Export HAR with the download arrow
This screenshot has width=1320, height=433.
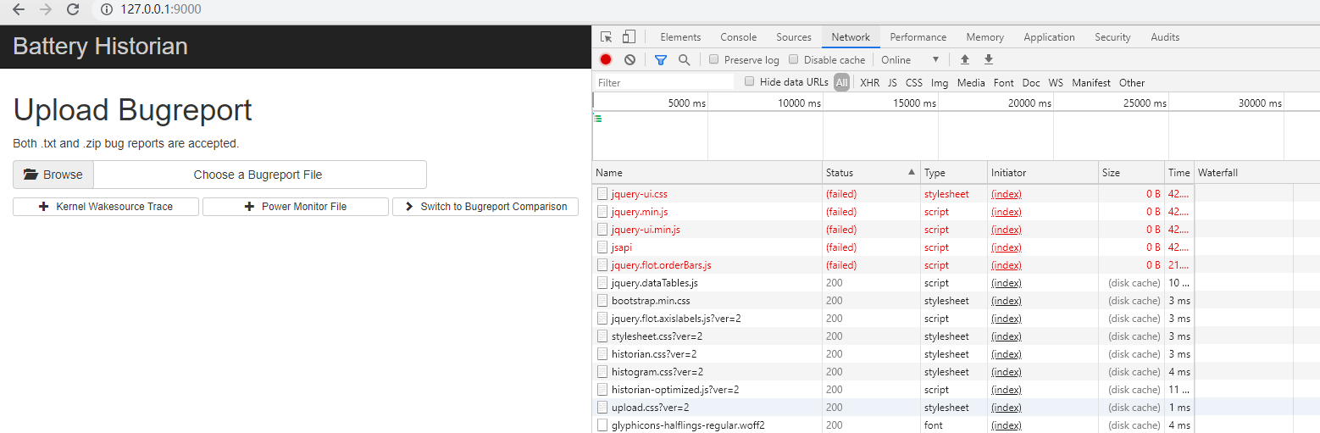tap(988, 60)
